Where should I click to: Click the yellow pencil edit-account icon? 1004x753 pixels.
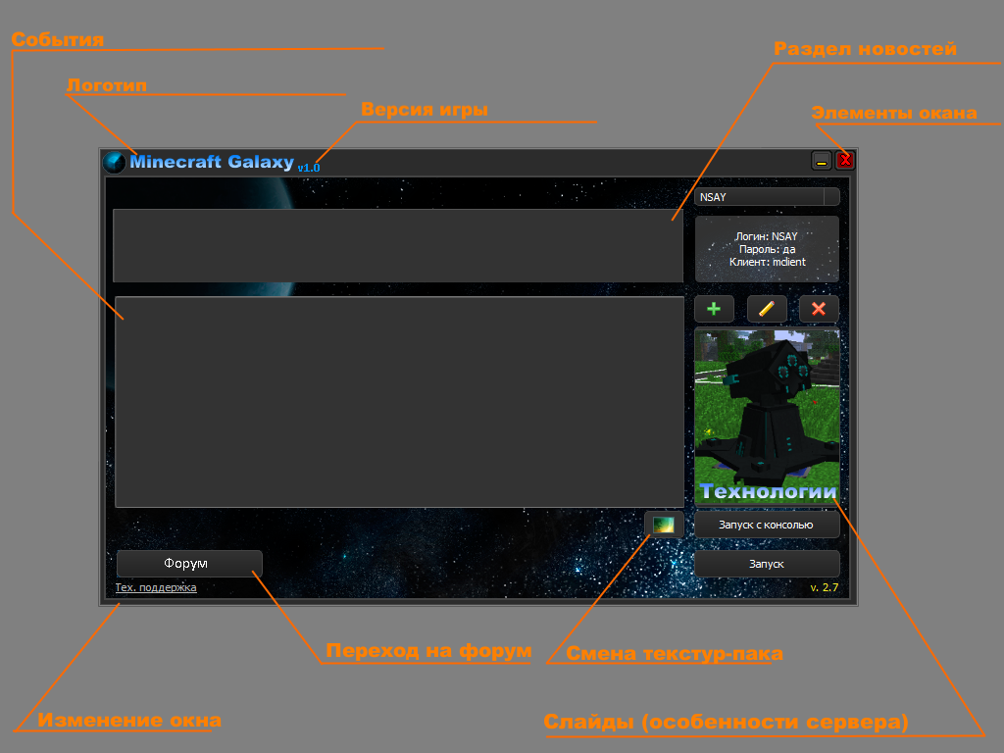click(767, 309)
